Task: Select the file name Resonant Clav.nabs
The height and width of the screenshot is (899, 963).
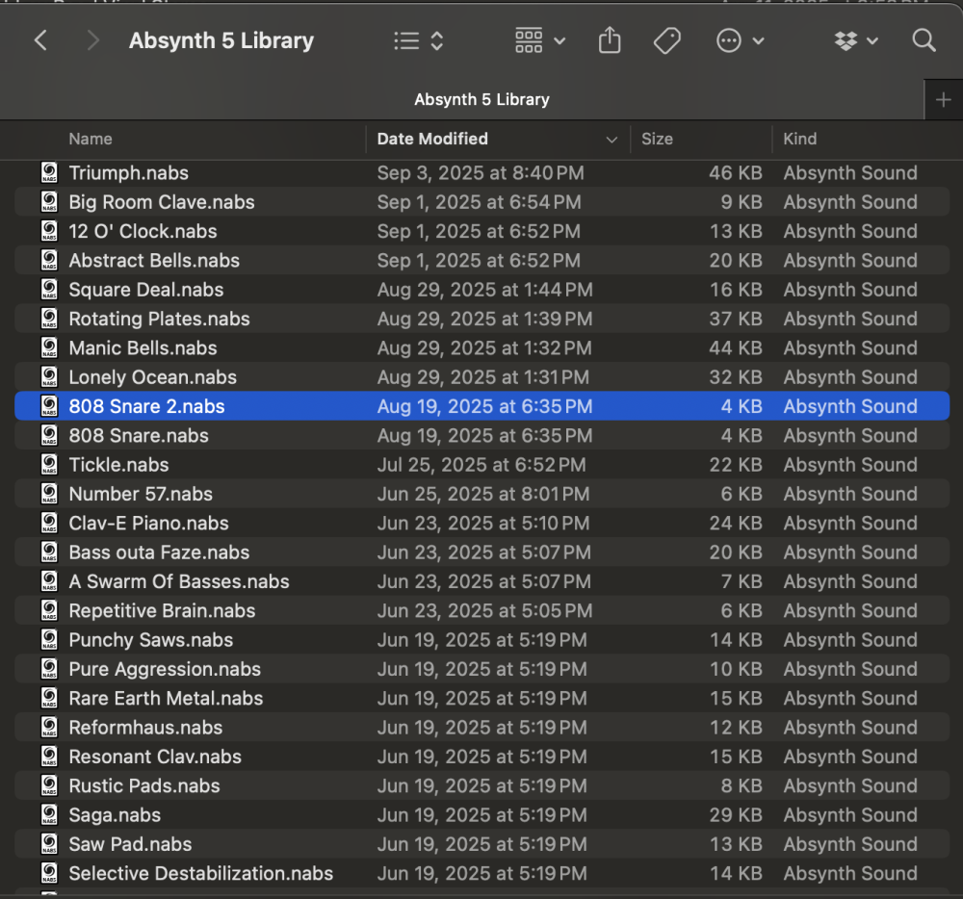Action: (155, 756)
